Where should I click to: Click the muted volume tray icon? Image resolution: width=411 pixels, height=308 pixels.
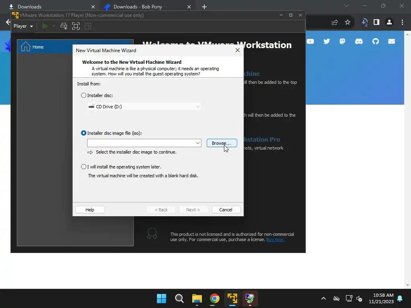(x=359, y=298)
